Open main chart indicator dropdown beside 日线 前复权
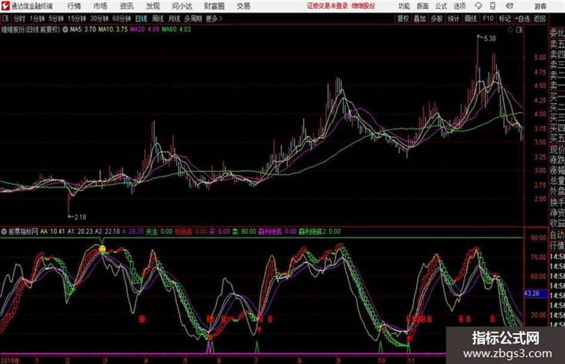Screen dimensions: 565x364 65,29
